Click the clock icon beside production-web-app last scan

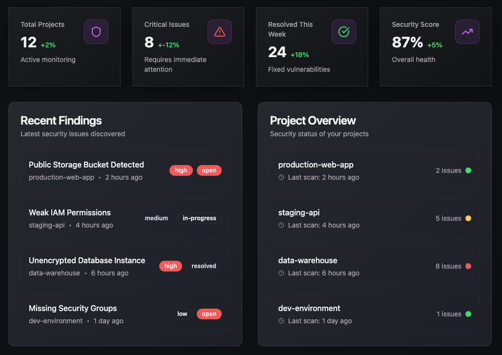[280, 177]
